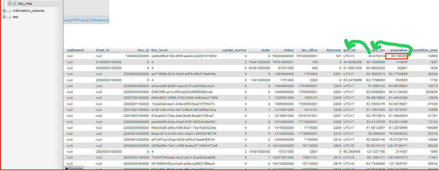
Task: Sort by the kladr_id column header
Action: click(x=103, y=50)
